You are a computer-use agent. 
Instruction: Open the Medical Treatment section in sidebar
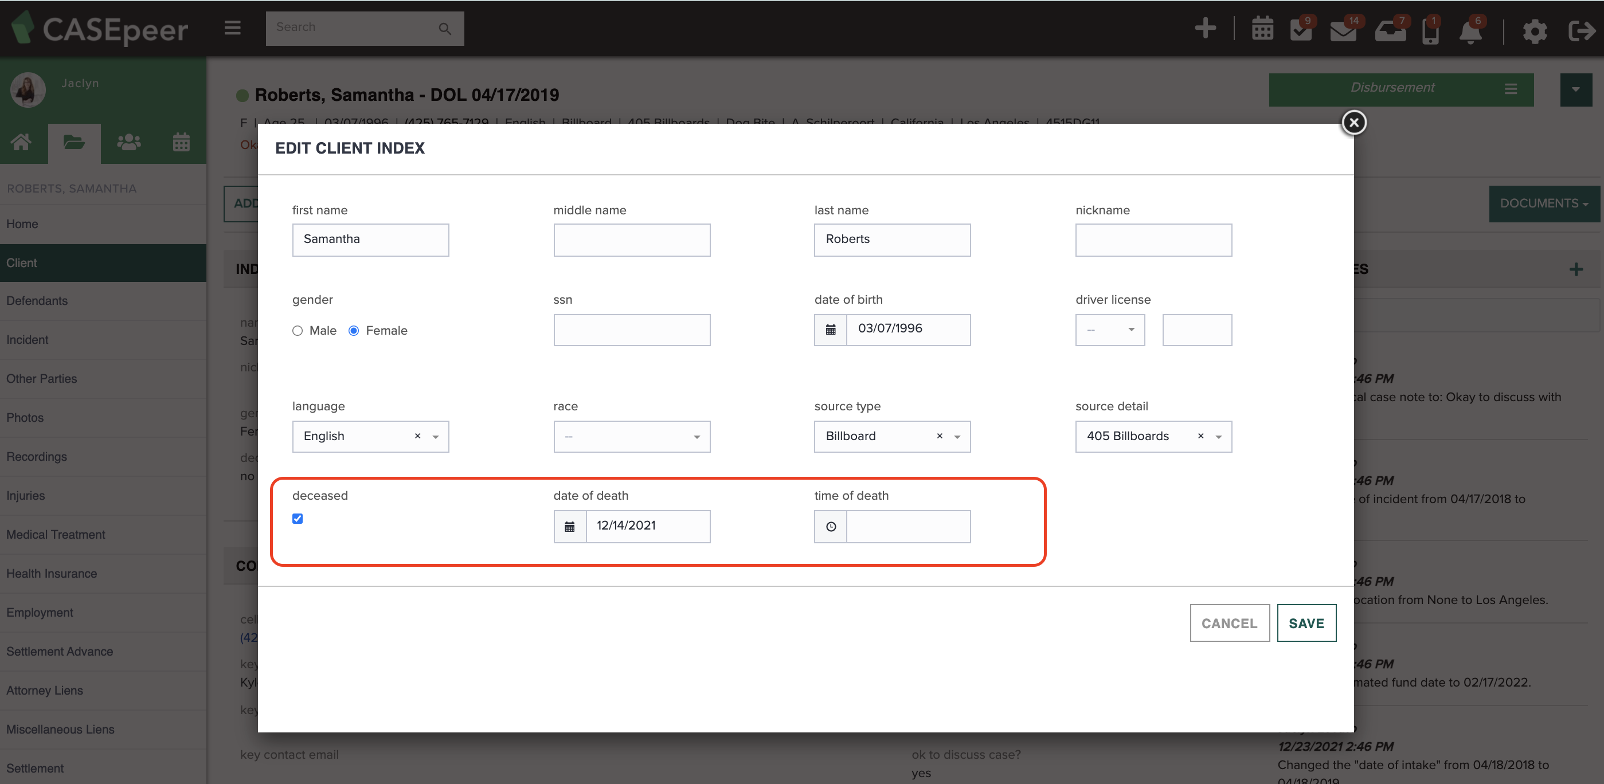pyautogui.click(x=56, y=534)
